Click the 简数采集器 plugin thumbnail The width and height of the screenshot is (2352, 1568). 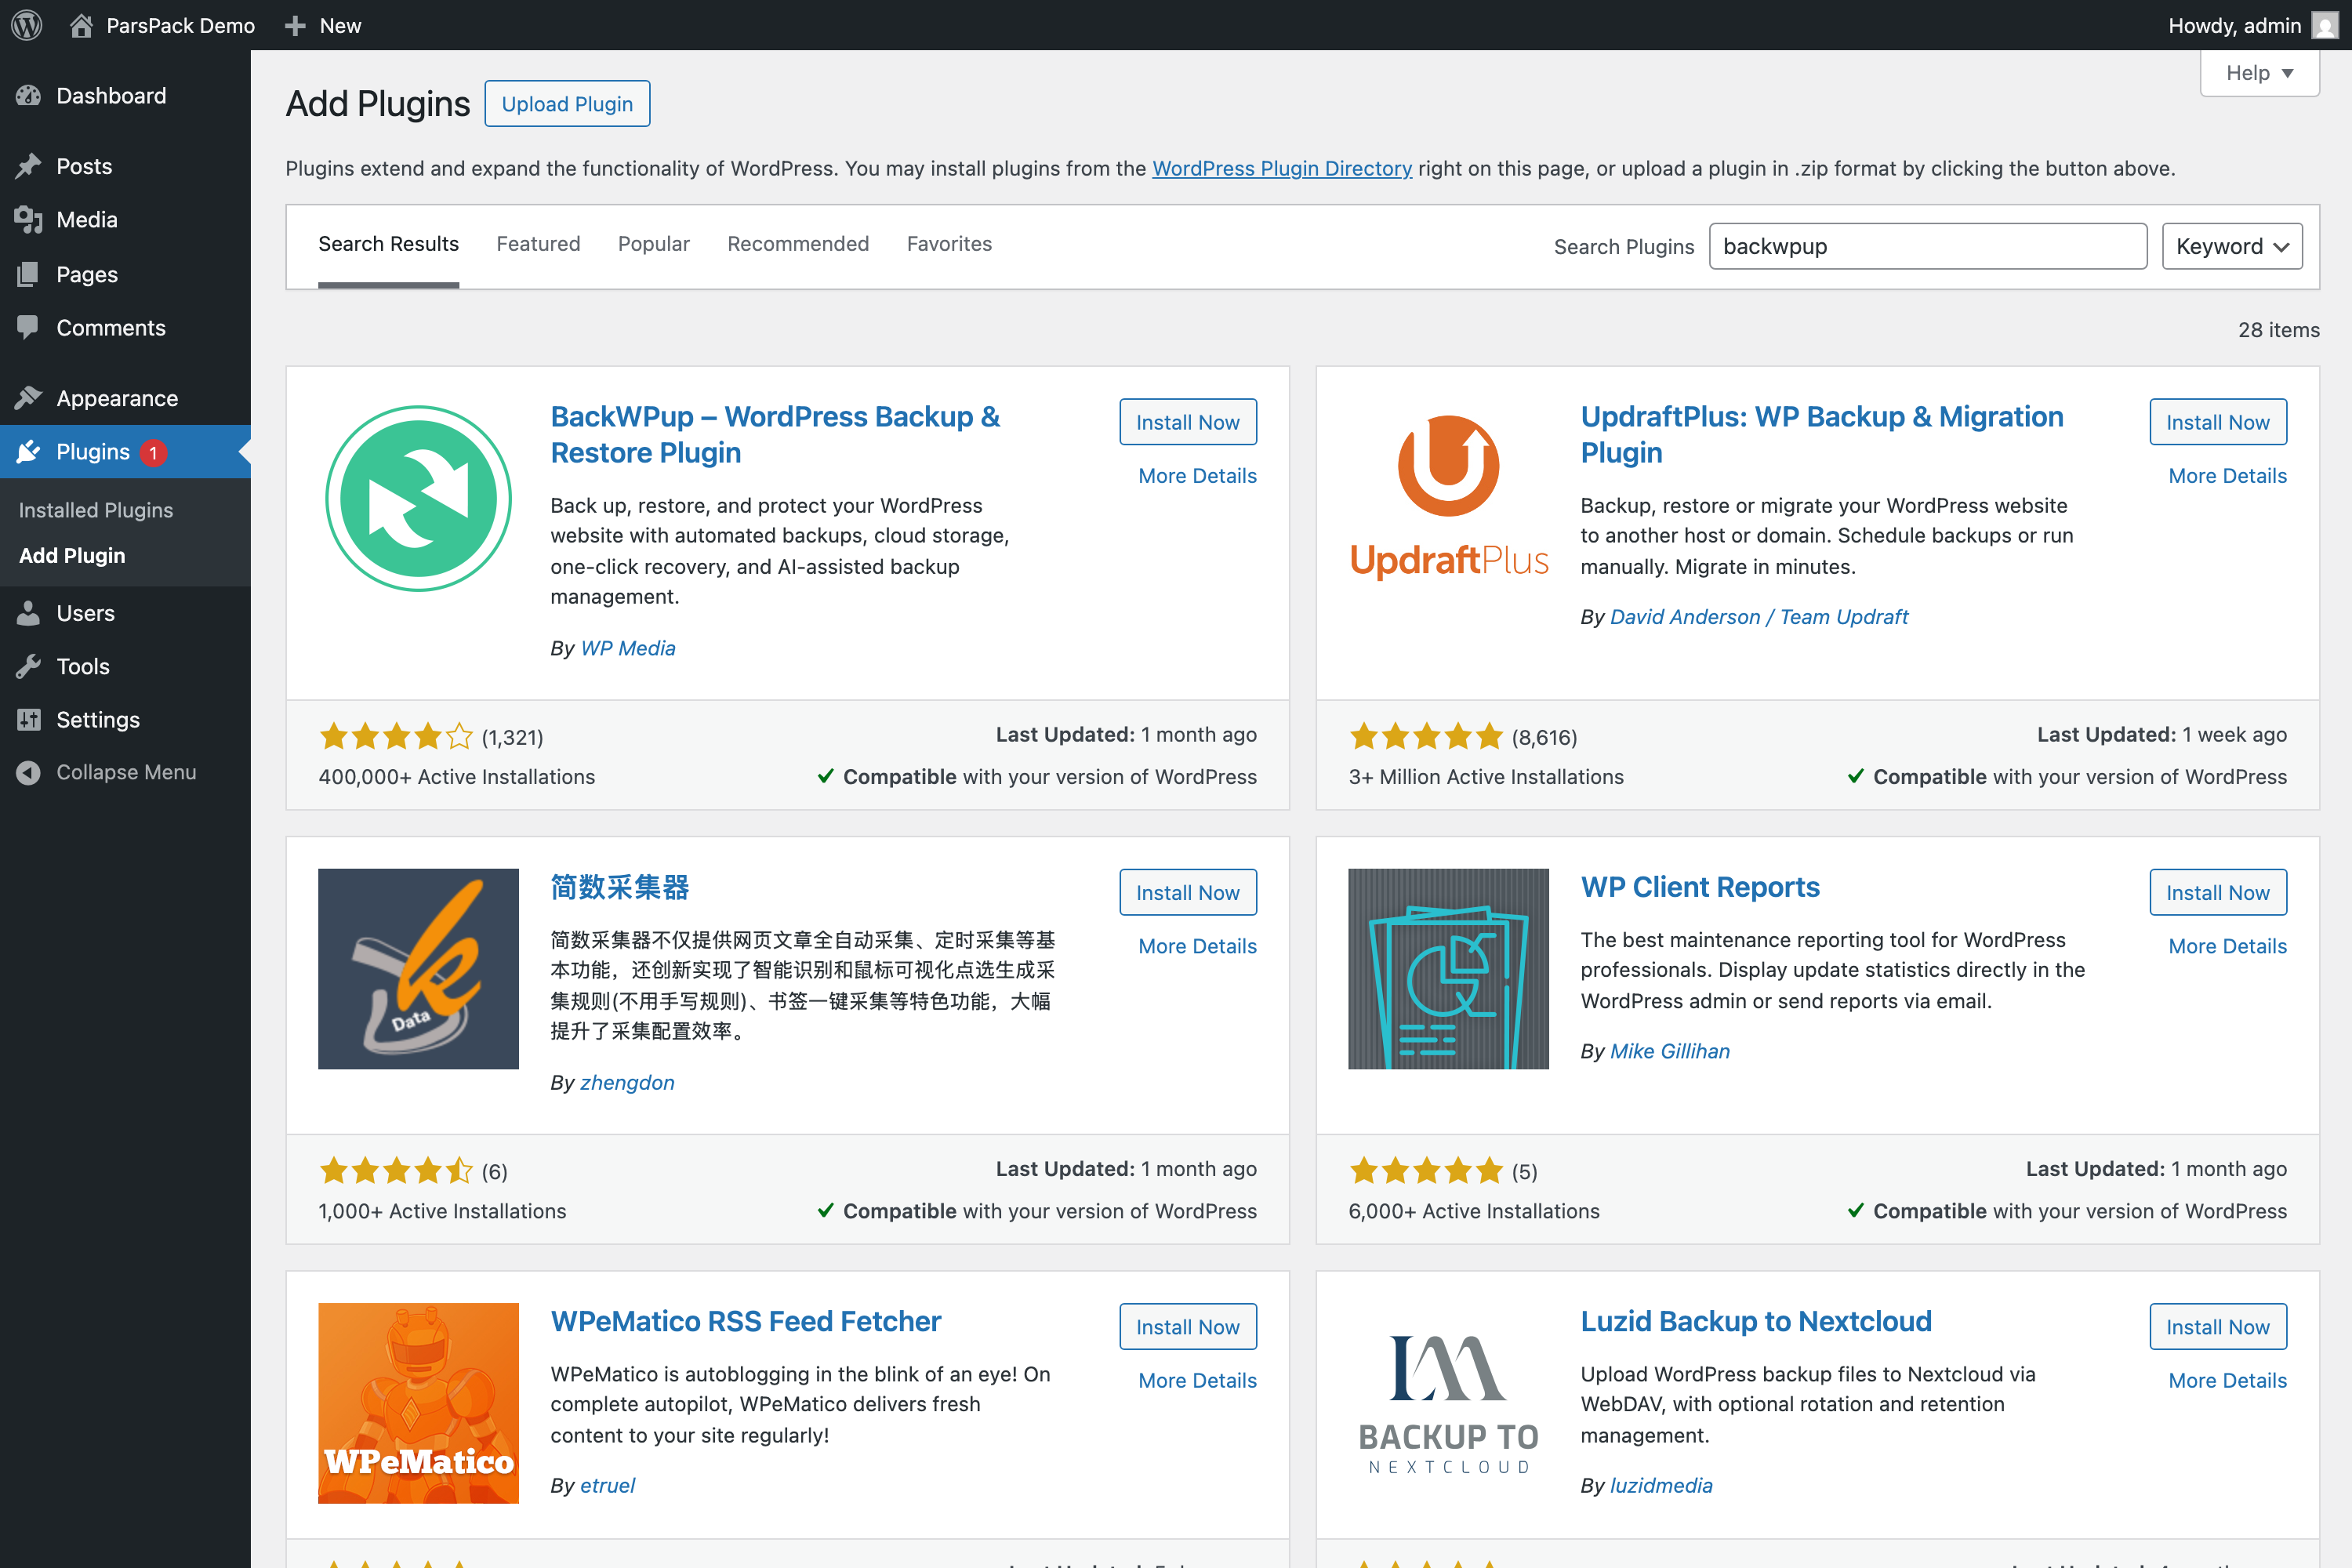pos(418,968)
